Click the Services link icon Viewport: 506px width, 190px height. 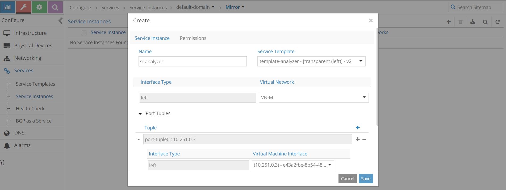click(7, 71)
